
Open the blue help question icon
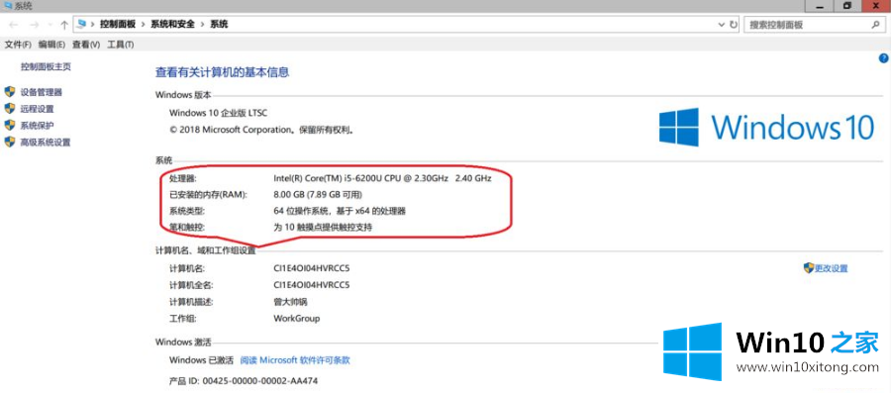(x=884, y=58)
